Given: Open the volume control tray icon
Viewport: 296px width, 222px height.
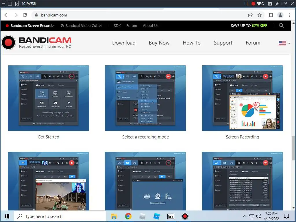Looking at the screenshot, I should (x=259, y=216).
